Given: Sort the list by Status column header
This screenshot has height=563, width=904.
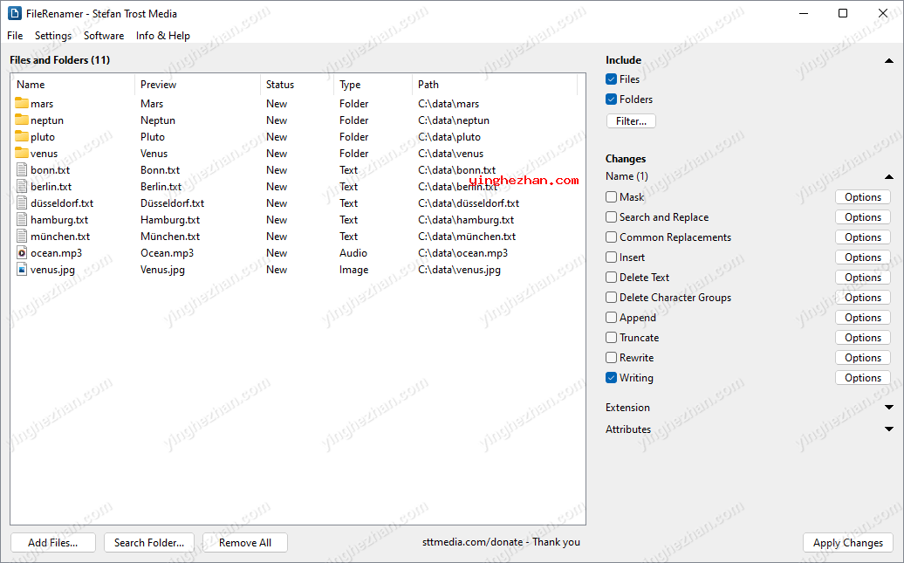Looking at the screenshot, I should point(280,85).
